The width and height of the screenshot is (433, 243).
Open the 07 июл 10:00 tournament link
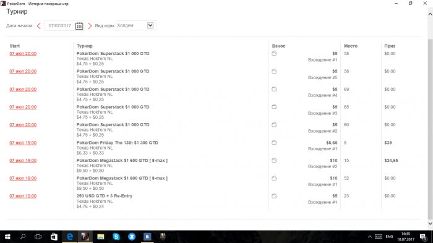pyautogui.click(x=23, y=196)
